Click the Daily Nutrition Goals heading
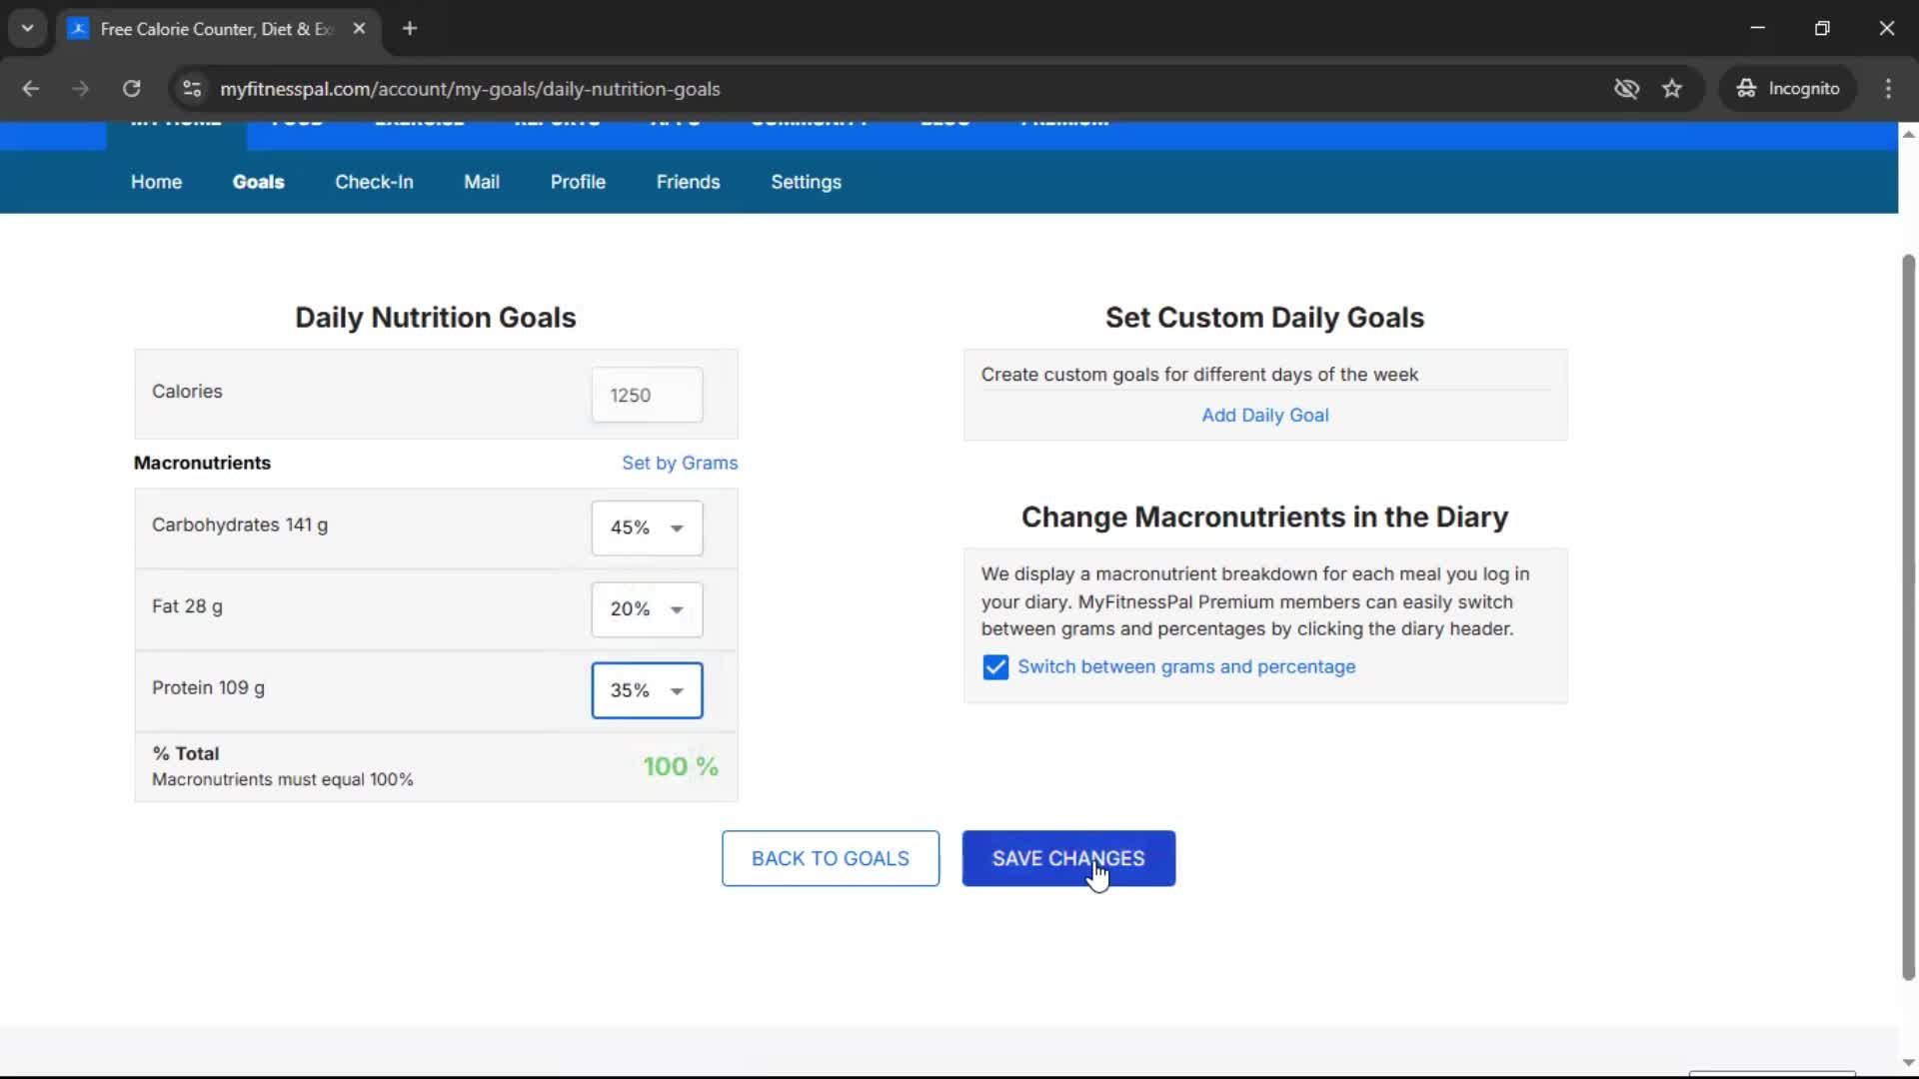This screenshot has width=1919, height=1079. click(x=435, y=318)
